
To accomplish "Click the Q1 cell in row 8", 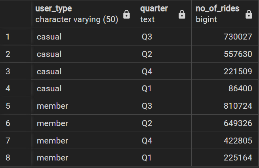I will [x=164, y=158].
